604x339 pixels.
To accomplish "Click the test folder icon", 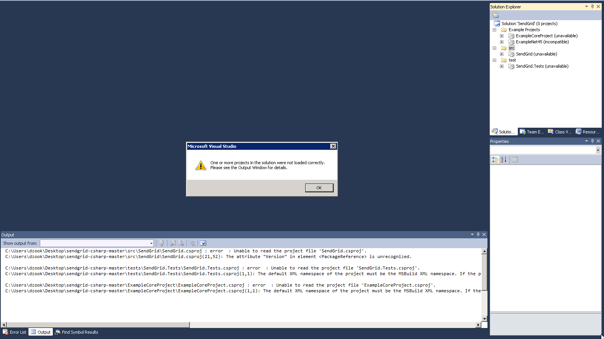I will [504, 60].
